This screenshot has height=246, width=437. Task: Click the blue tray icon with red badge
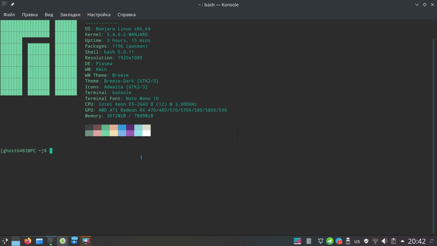coord(339,241)
